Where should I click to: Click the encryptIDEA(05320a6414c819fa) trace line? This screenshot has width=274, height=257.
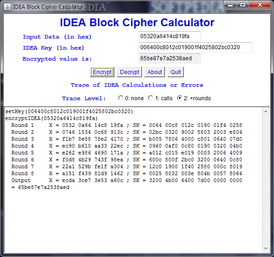pos(51,118)
